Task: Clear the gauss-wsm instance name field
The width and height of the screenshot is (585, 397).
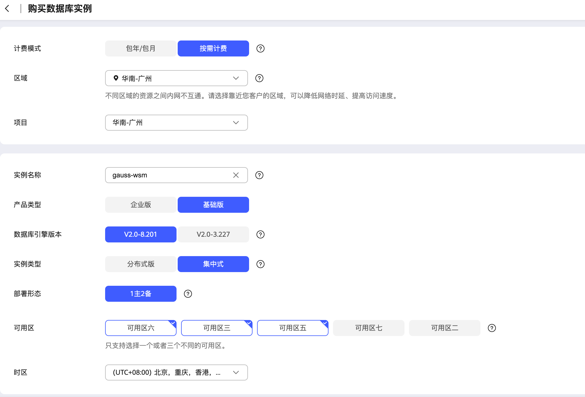Action: 236,175
